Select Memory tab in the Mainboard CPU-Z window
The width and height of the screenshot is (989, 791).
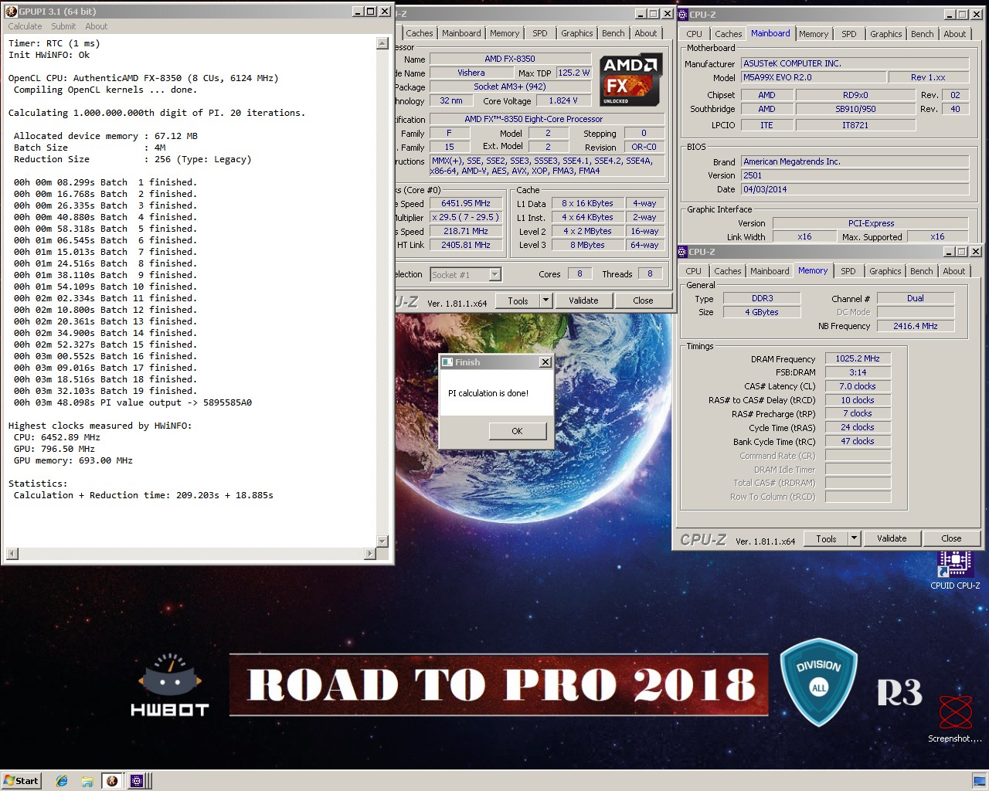[814, 34]
